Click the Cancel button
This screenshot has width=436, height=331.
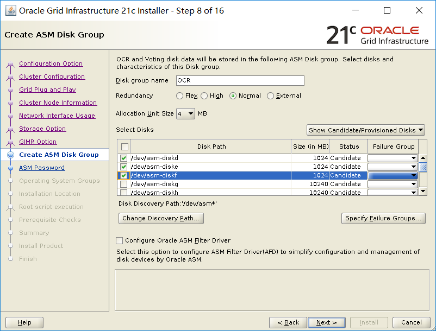click(411, 322)
